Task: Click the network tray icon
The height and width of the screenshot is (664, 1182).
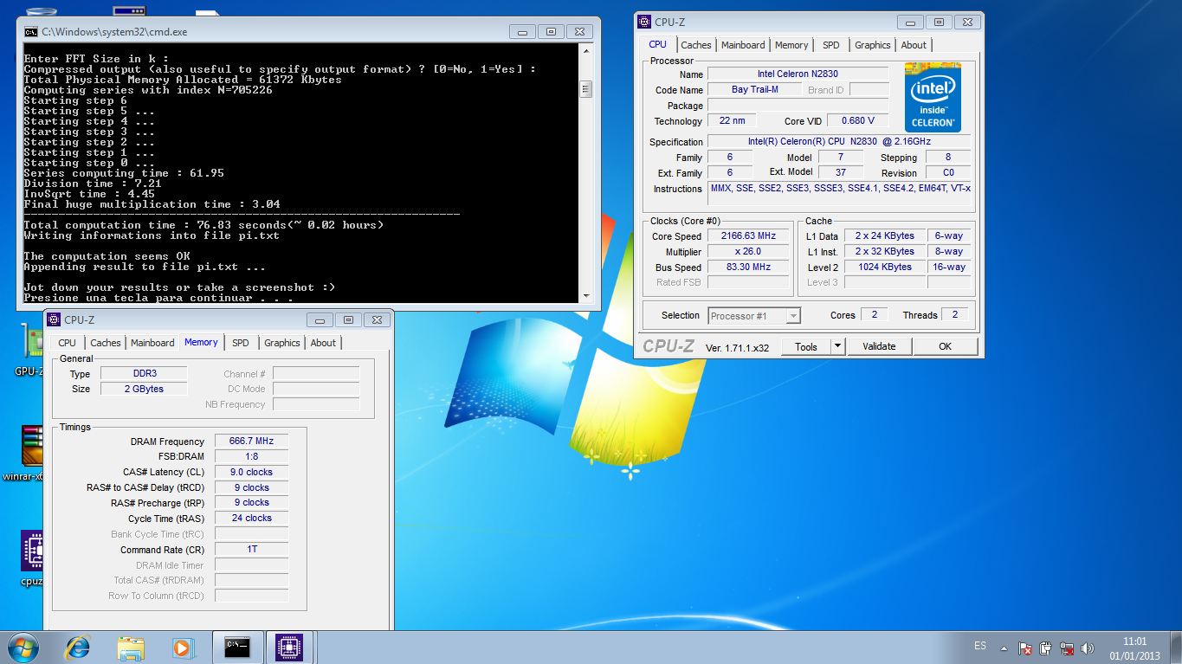Action: click(1069, 648)
